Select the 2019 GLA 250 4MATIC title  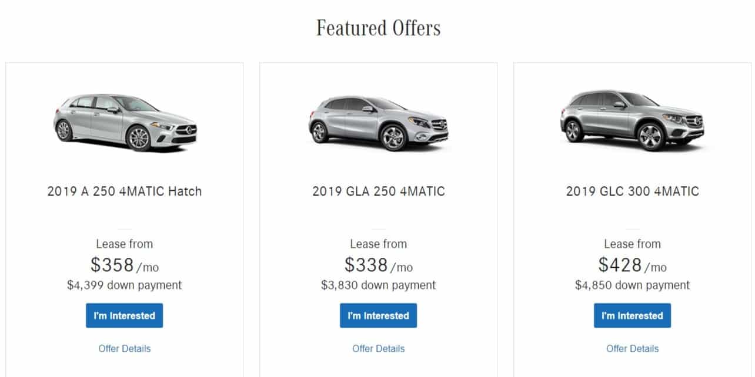[x=378, y=191]
